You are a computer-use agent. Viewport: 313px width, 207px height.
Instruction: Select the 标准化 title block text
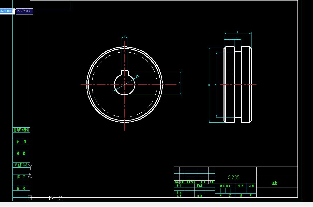click(x=200, y=186)
